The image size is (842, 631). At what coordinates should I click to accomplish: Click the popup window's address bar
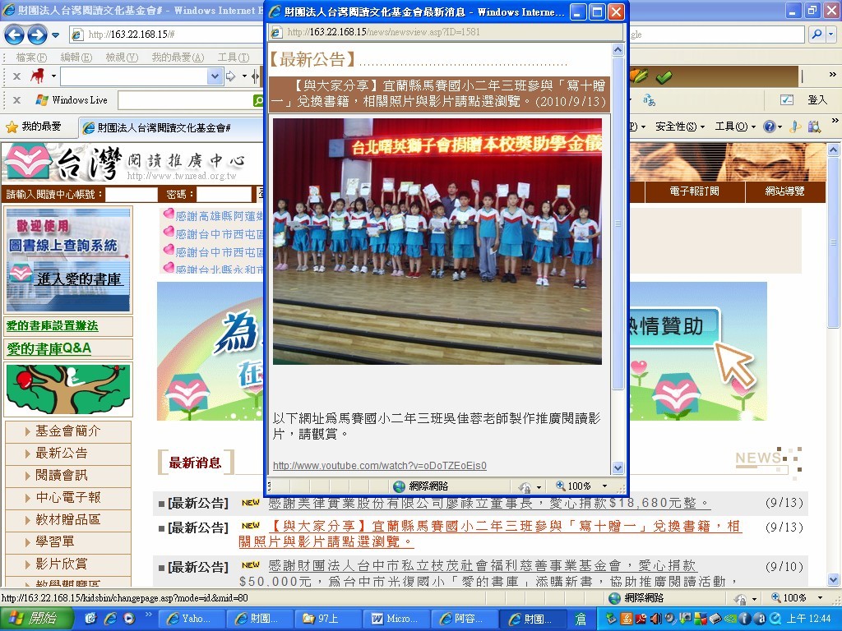(x=446, y=32)
